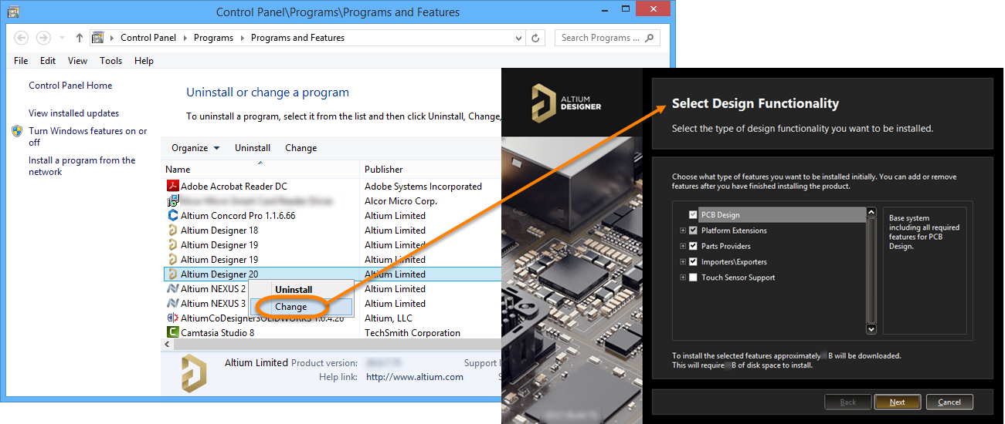Open View installed updates link
This screenshot has height=424, width=1005.
73,113
